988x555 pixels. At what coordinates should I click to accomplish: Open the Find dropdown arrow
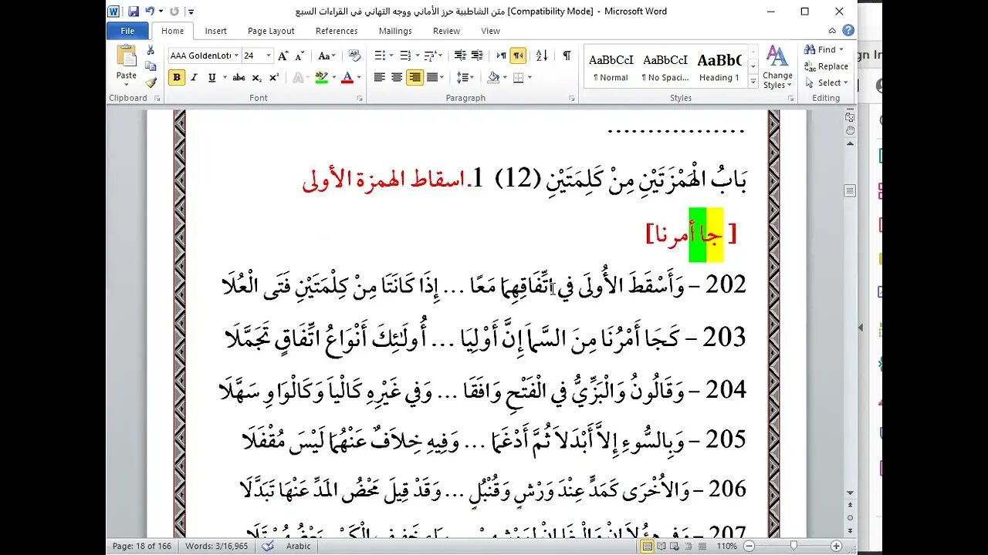pyautogui.click(x=841, y=50)
